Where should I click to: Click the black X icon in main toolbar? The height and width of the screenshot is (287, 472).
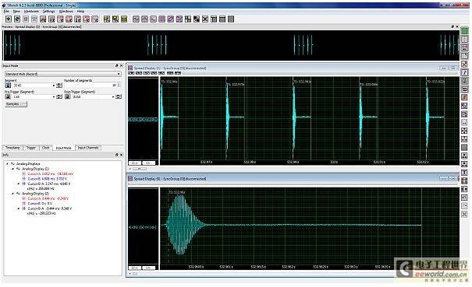pos(205,19)
